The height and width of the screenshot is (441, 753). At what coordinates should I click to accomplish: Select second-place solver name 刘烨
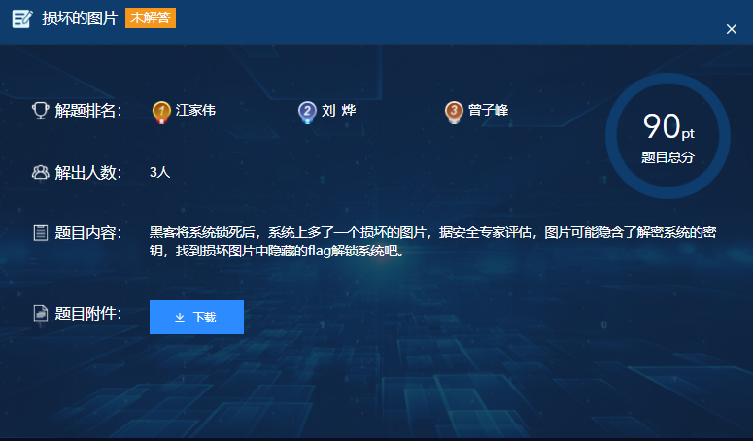click(338, 110)
